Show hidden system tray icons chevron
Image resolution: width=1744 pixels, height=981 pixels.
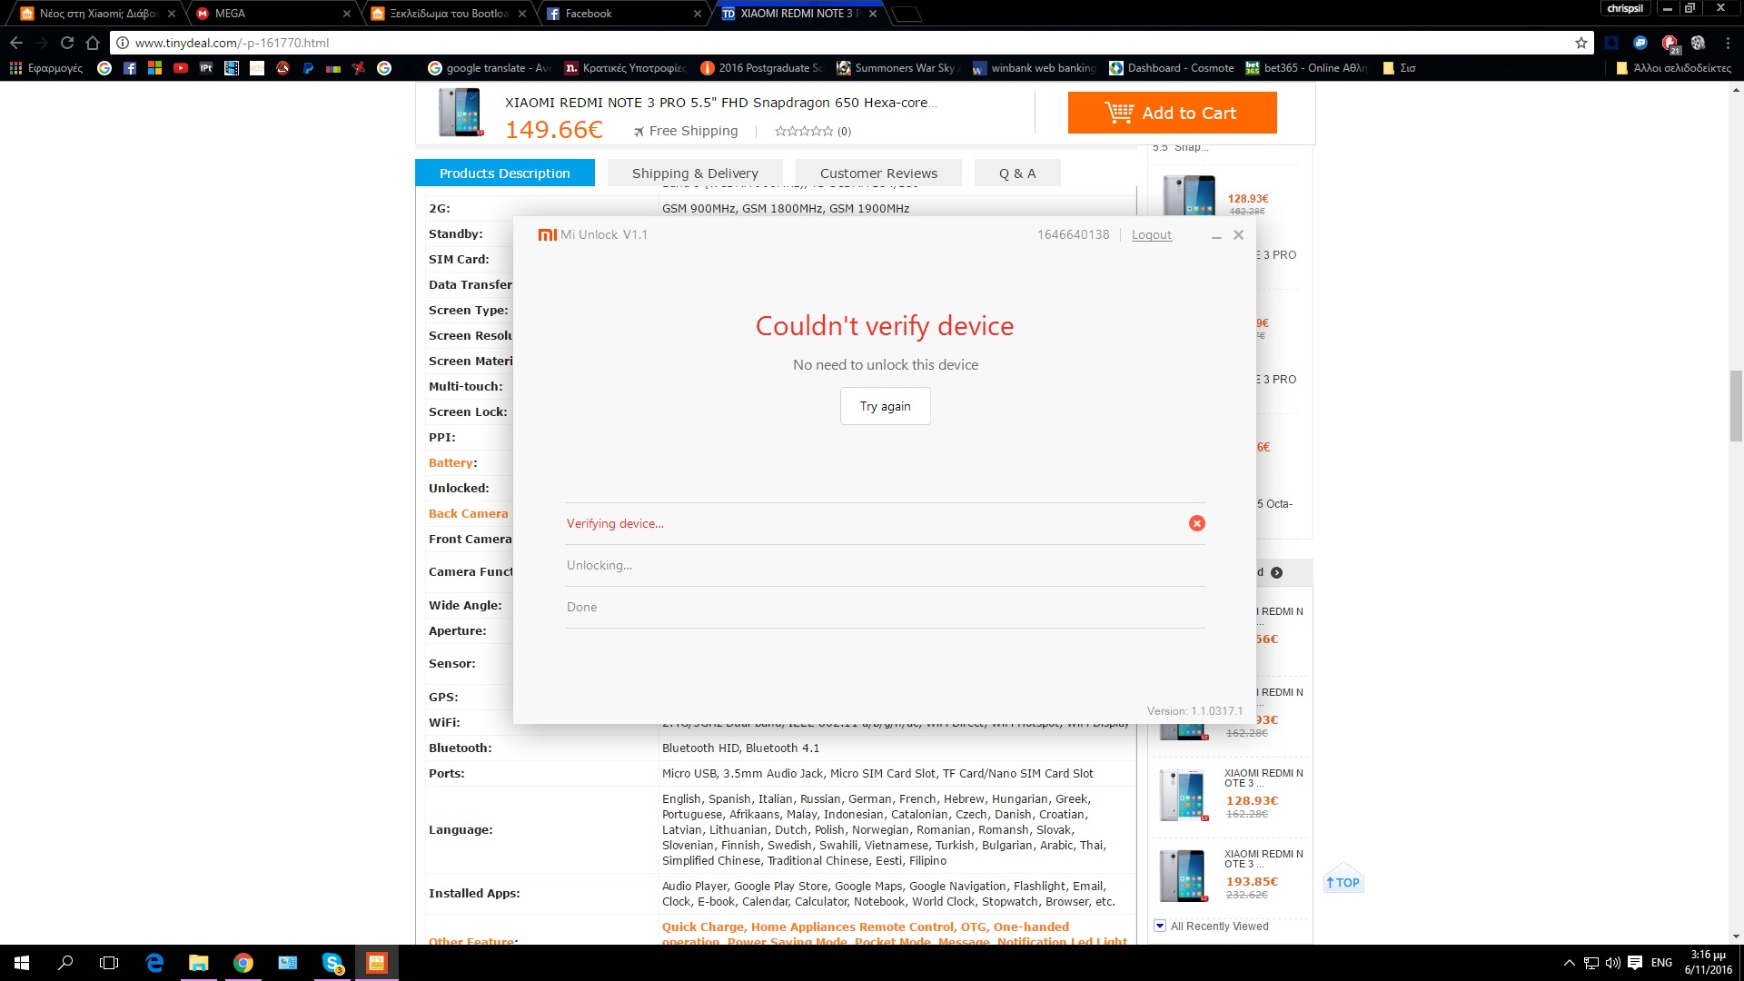(1569, 963)
